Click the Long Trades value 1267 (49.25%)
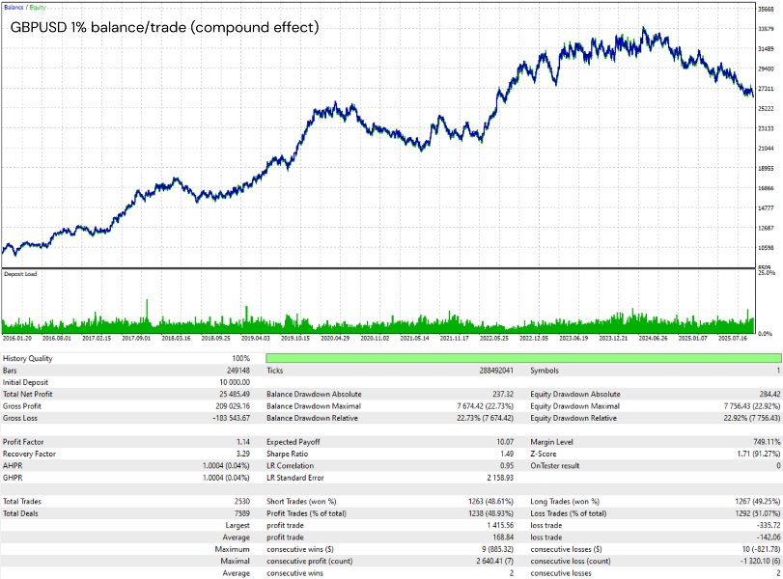Viewport: 783px width, 579px height. pyautogui.click(x=758, y=502)
